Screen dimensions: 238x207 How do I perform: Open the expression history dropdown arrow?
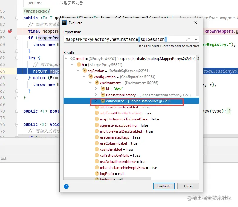pyautogui.click(x=196, y=39)
